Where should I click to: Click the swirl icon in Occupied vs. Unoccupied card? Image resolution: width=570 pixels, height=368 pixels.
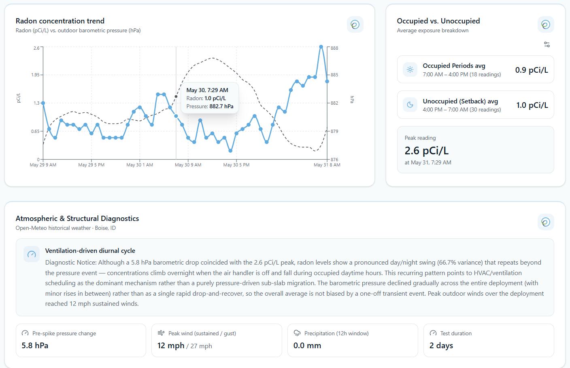[546, 25]
